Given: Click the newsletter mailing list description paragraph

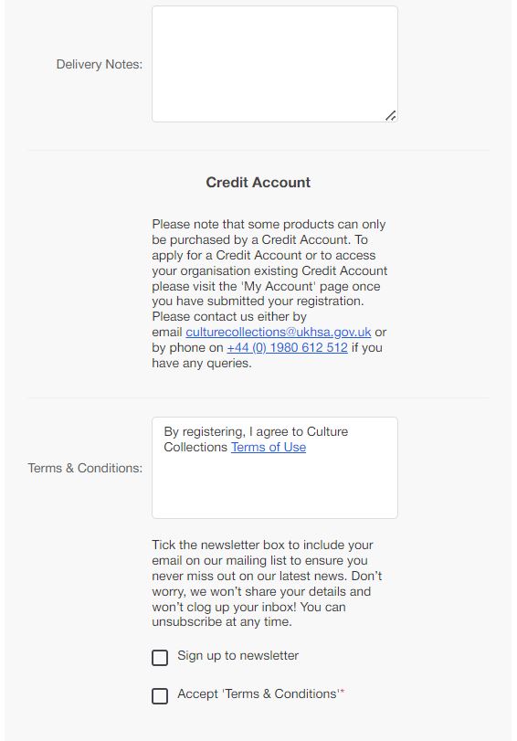Looking at the screenshot, I should (267, 583).
